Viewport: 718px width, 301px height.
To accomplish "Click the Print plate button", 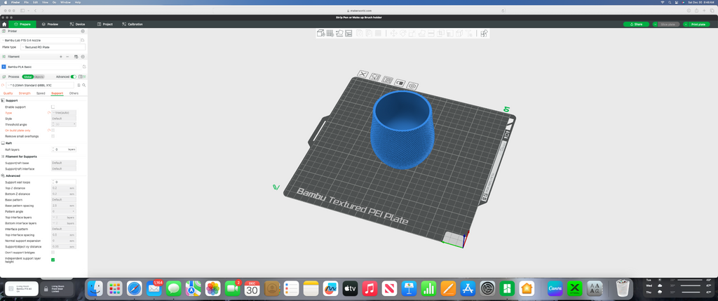I will (x=698, y=24).
